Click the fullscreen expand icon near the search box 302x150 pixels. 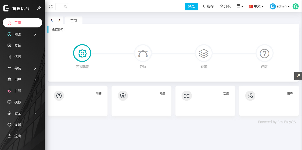coord(50,6)
